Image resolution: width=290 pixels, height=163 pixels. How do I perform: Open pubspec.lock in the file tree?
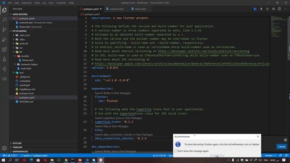tap(26, 93)
